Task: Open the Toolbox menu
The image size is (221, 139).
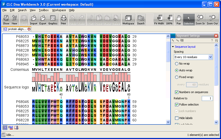Action: coord(44,10)
